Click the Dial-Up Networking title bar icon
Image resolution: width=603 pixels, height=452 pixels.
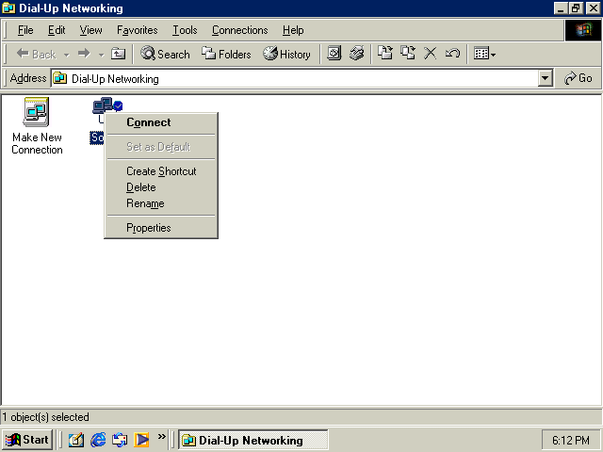tap(8, 8)
